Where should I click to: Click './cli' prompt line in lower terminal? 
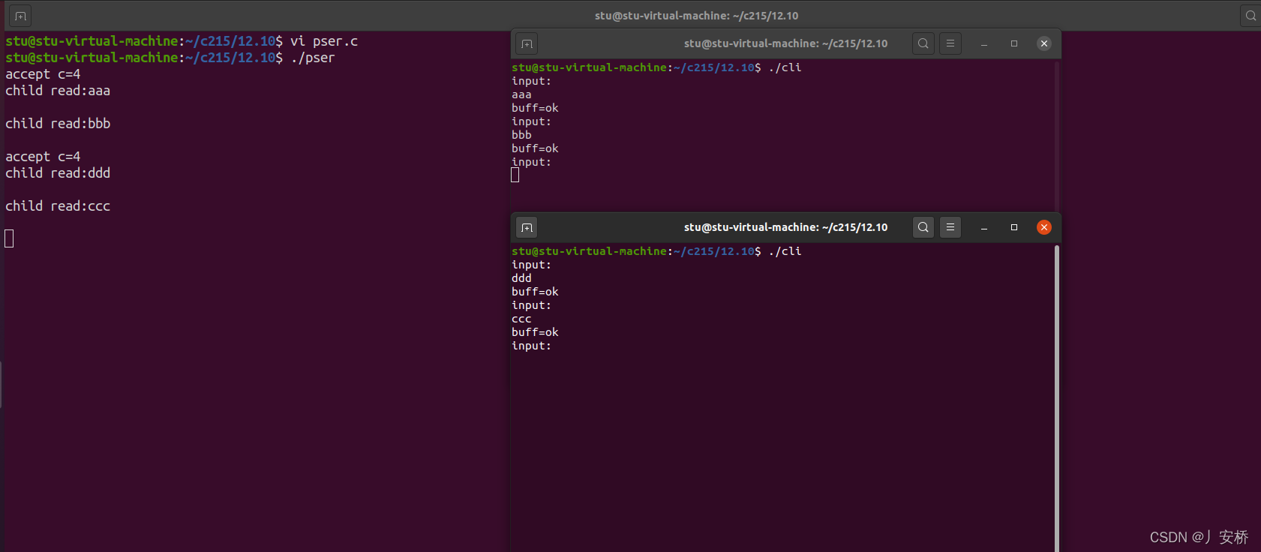click(656, 251)
